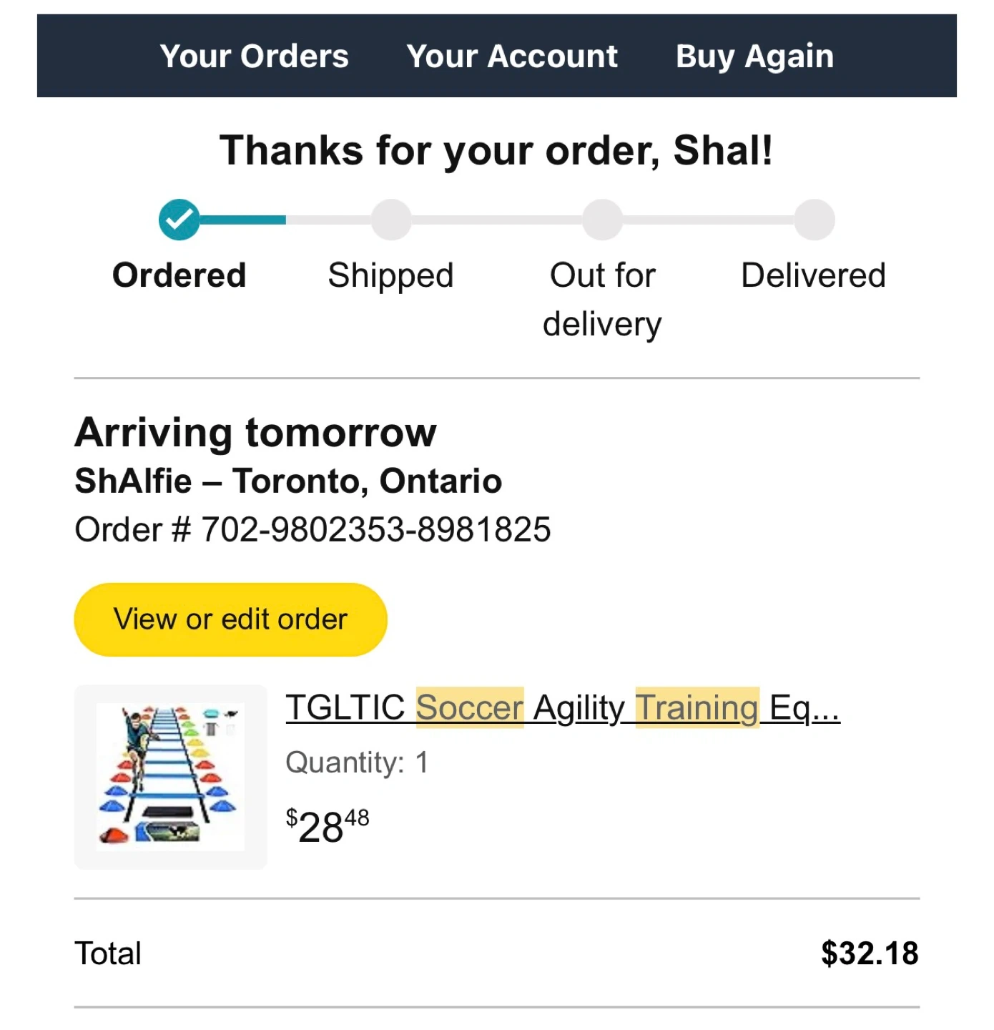The width and height of the screenshot is (994, 1030).
Task: Click the $28.48 item price
Action: point(328,826)
